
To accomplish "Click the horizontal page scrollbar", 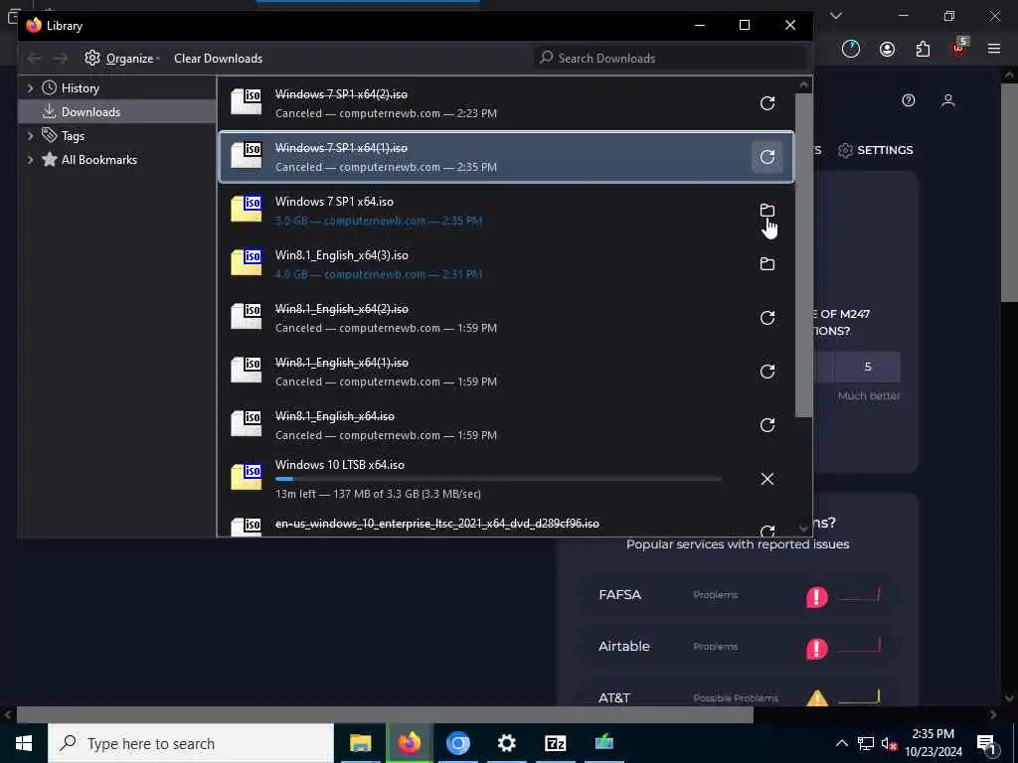I will pos(385,714).
